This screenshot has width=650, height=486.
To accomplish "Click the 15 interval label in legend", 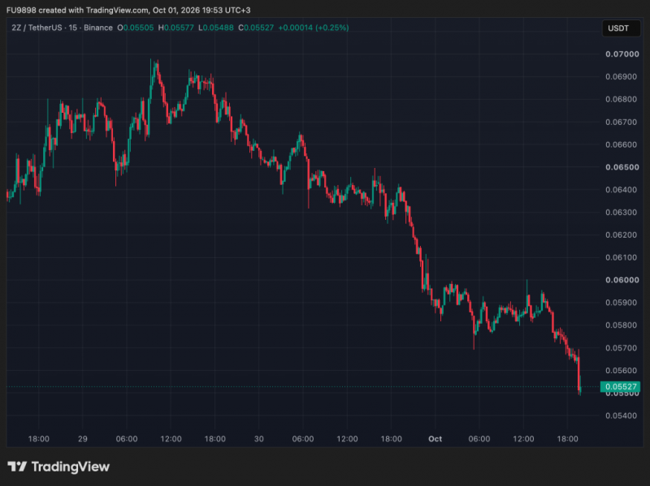I will point(73,28).
